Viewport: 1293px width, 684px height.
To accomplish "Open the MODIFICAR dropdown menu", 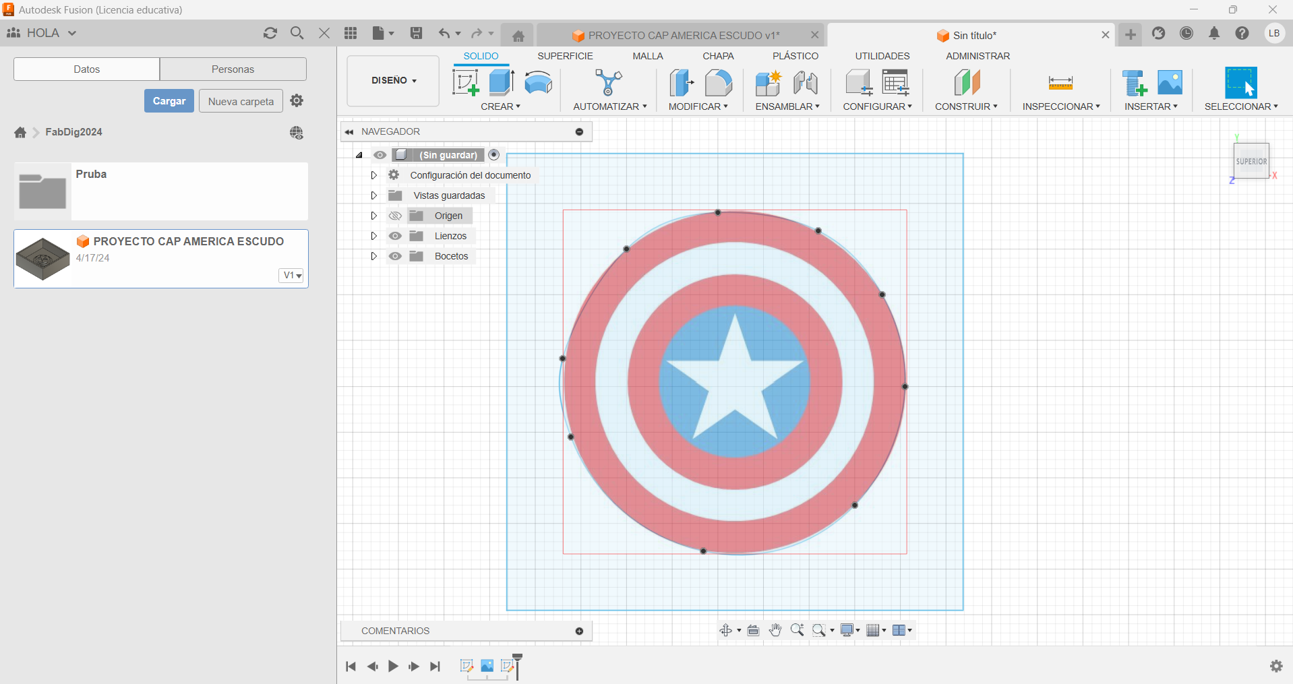I will pyautogui.click(x=698, y=106).
